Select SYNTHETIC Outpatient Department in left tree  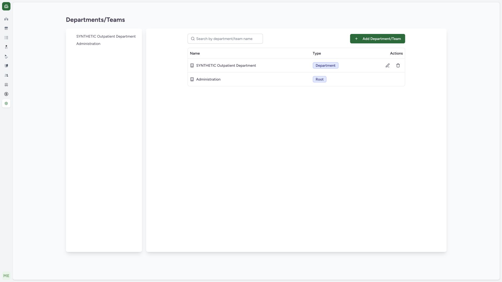click(x=106, y=36)
